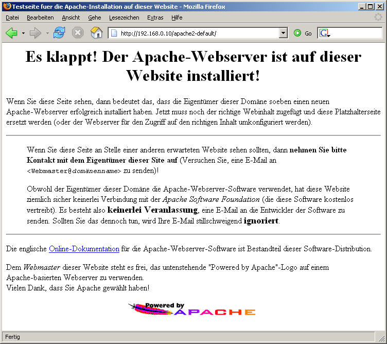Click in the address bar URL field
This screenshot has height=344, width=387.
click(196, 33)
